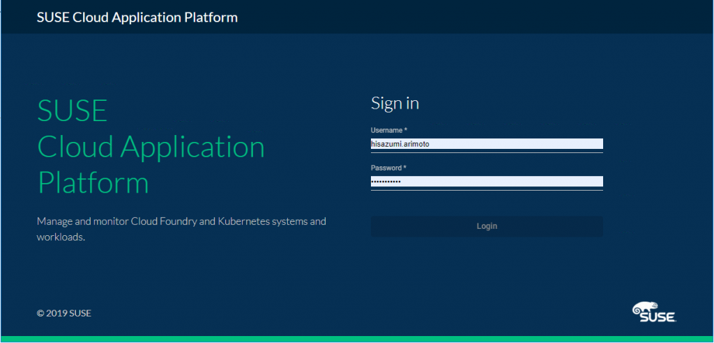Click the word 'workloads.' in the description
714x343 pixels.
point(61,237)
